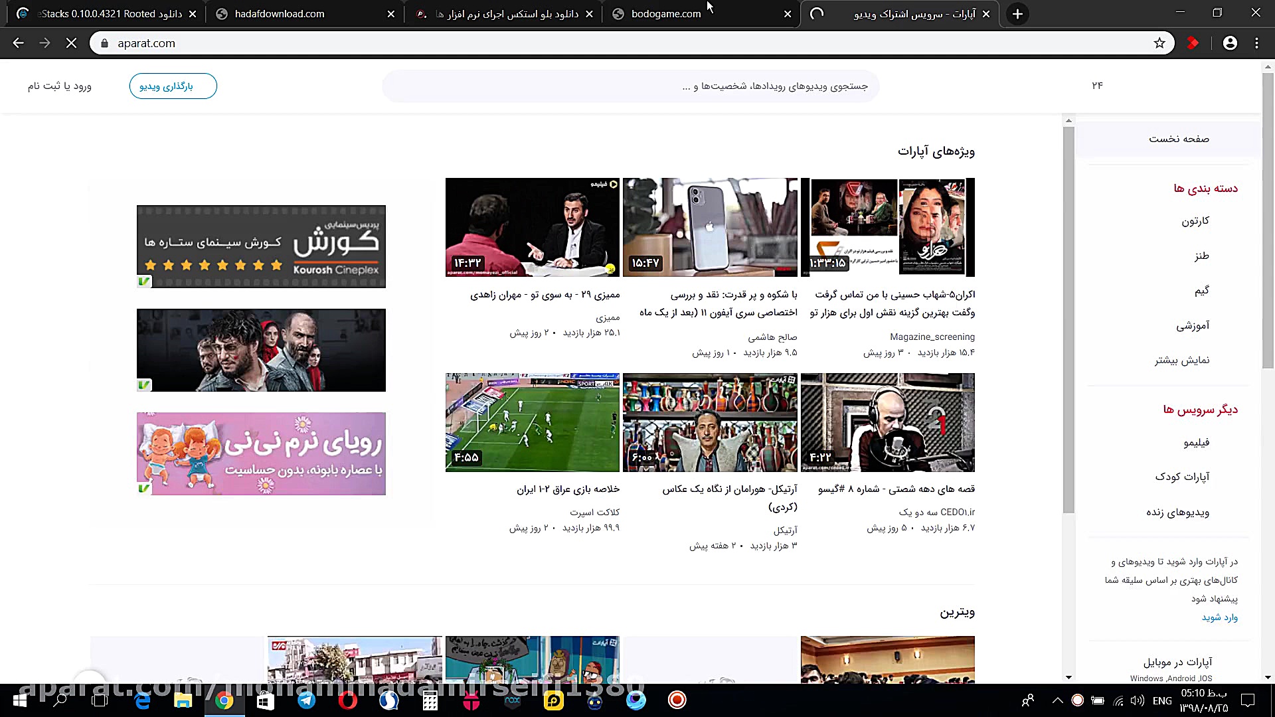Screen dimensions: 1275x717
Task: Expand نمایش بیشتر in the categories sidebar
Action: [1181, 360]
